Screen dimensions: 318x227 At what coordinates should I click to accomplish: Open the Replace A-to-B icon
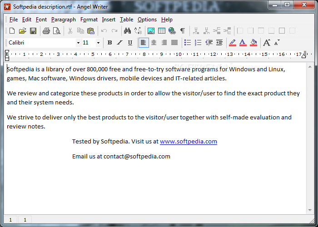point(138,31)
